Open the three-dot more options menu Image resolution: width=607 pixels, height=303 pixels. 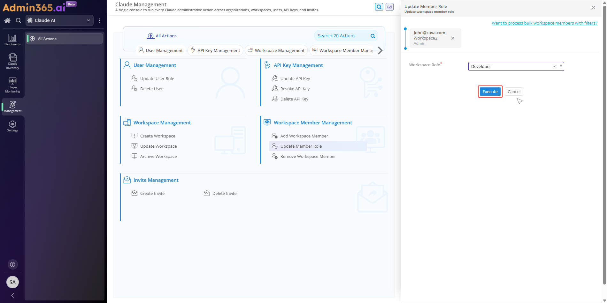click(100, 20)
